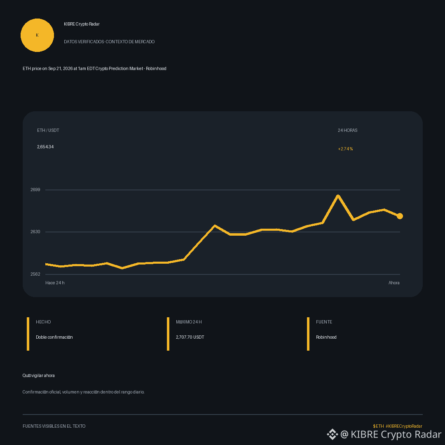Click the yellow bar beside FUENTE
This screenshot has width=445, height=445.
click(x=308, y=334)
